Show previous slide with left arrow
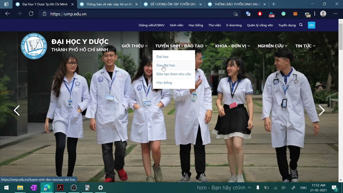 (17, 110)
